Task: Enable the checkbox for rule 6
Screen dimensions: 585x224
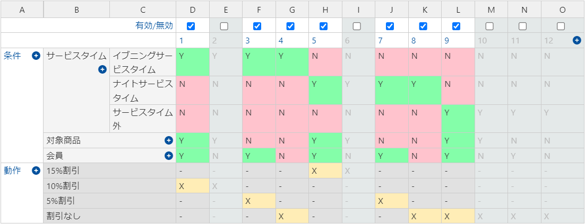Action: tap(357, 26)
